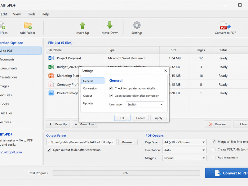248x186 pixels.
Task: Open the Orientation dropdown
Action: pyautogui.click(x=184, y=150)
